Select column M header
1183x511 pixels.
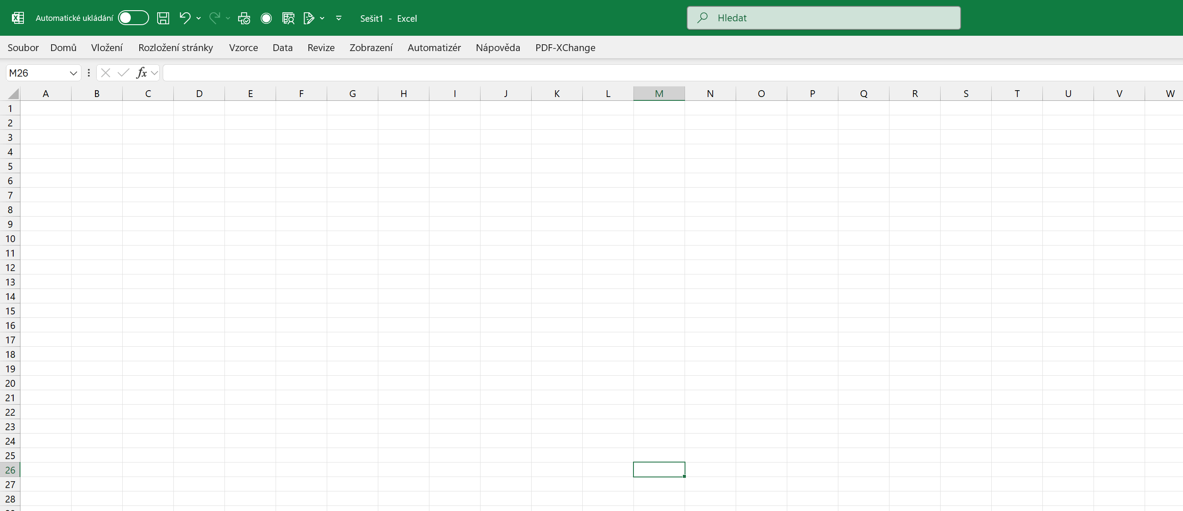click(x=659, y=94)
